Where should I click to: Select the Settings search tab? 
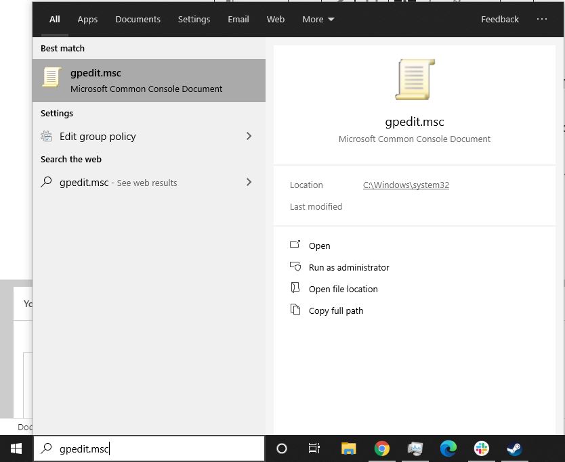pos(194,20)
